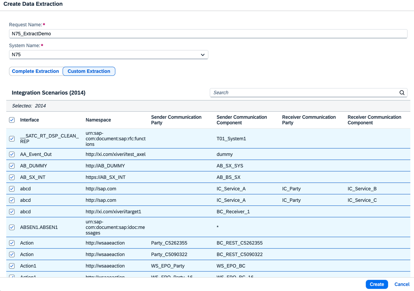This screenshot has width=414, height=291.
Task: Uncheck the AA_Event_Out row checkbox
Action: tap(12, 154)
